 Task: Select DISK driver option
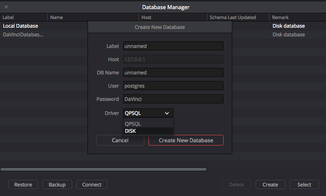point(148,131)
